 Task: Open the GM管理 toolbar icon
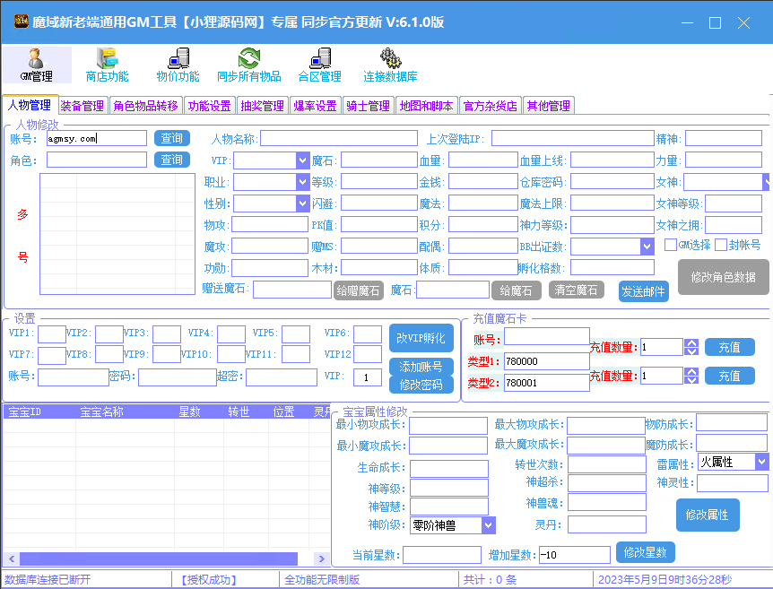coord(37,65)
